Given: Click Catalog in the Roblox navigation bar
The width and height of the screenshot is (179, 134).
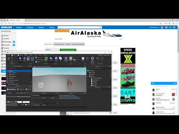Looking at the screenshot, I should pyautogui.click(x=30, y=27).
